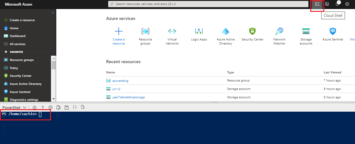355x144 pixels.
Task: Open Storage accounts service tile
Action: (x=306, y=36)
